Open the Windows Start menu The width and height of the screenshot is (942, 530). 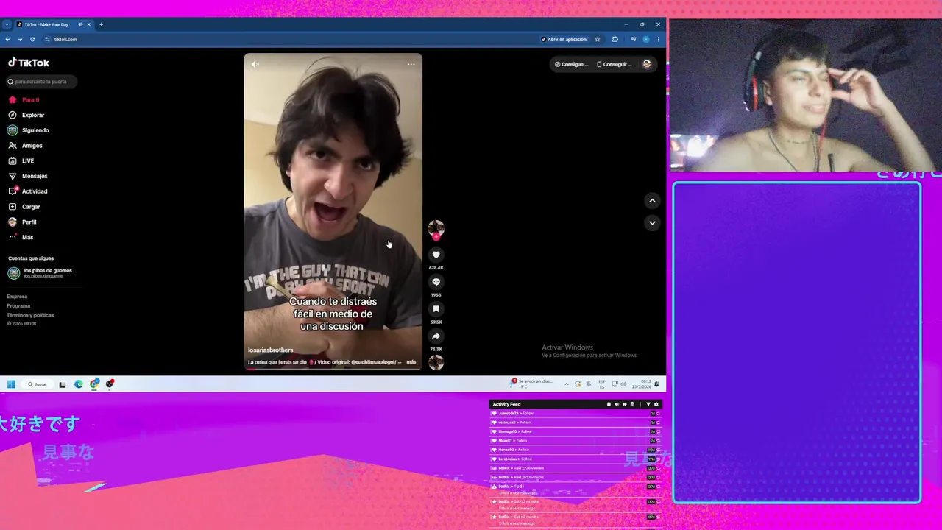tap(11, 384)
